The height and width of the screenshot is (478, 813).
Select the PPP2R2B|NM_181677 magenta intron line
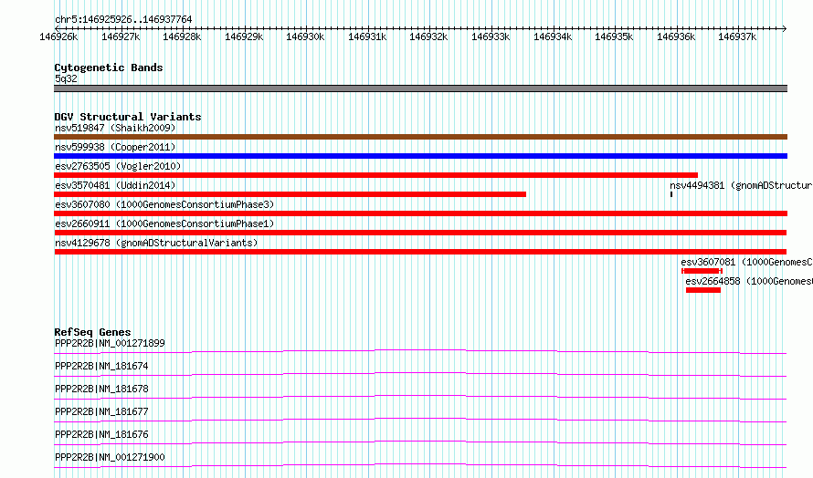[420, 420]
